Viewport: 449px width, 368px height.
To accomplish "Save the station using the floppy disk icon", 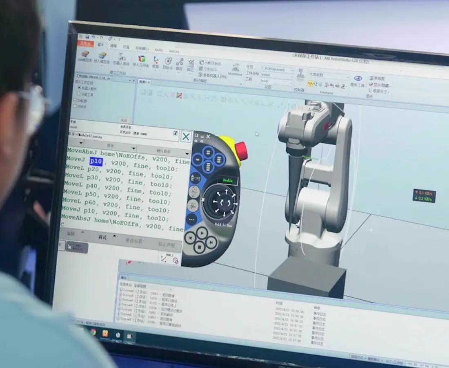I will [87, 37].
